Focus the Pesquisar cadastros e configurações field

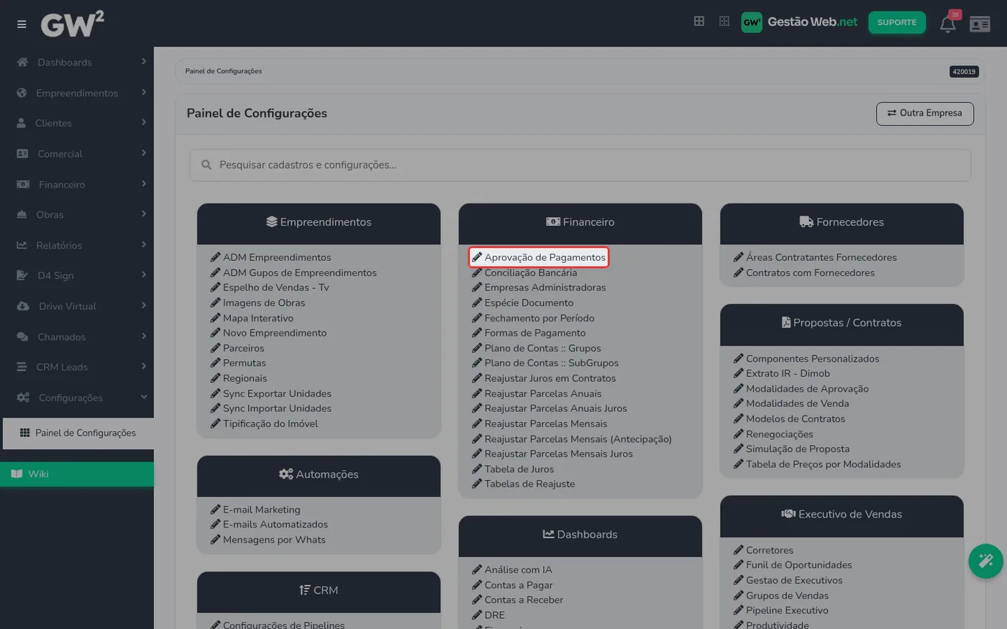coord(580,165)
